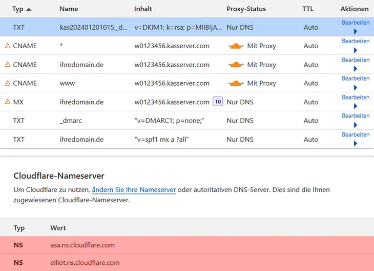The height and width of the screenshot is (271, 374).
Task: Click 'Mit Proxy' text in www row
Action: coord(262,83)
